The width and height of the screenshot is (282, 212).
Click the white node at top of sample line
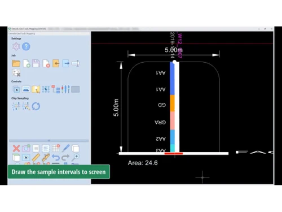click(174, 62)
